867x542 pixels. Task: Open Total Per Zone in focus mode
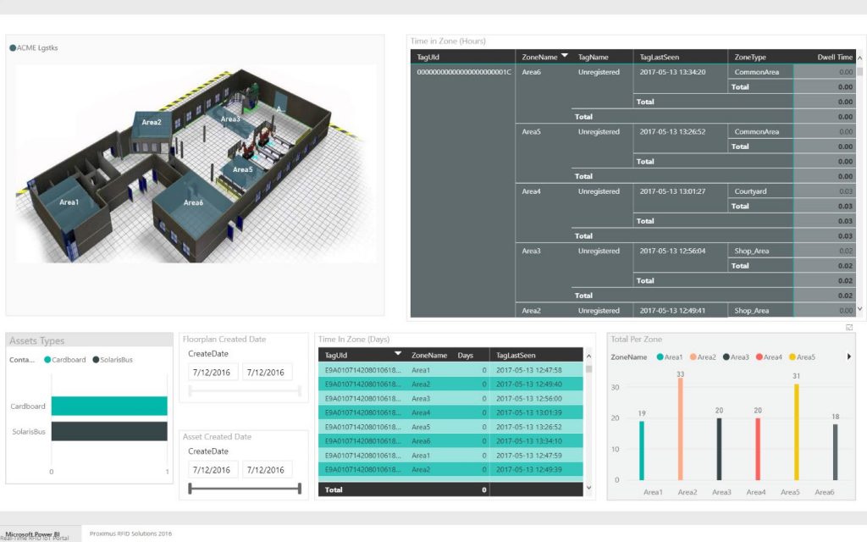click(849, 328)
